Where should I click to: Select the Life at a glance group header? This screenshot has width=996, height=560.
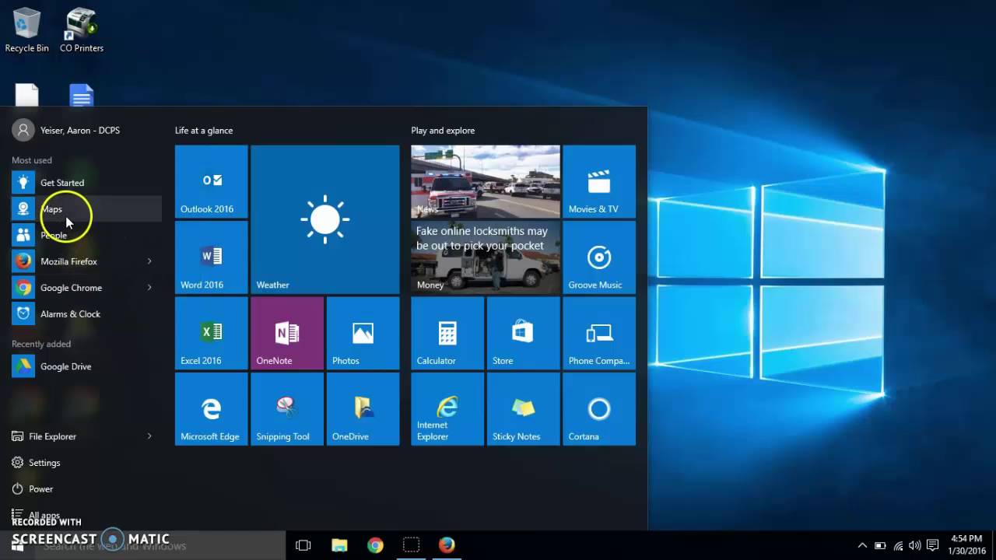click(204, 131)
